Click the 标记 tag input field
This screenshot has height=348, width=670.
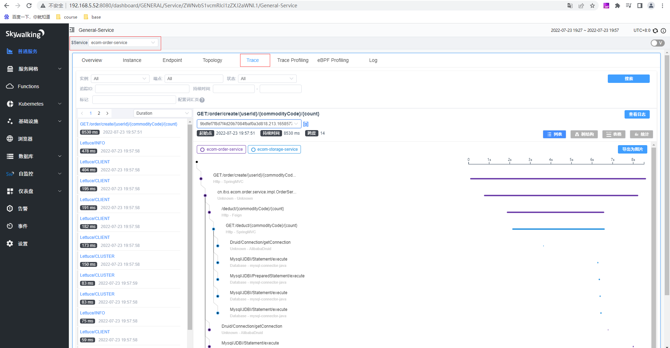[134, 100]
